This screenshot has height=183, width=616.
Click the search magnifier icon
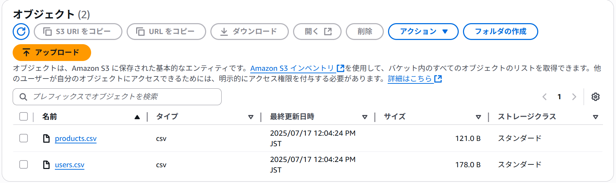[23, 97]
